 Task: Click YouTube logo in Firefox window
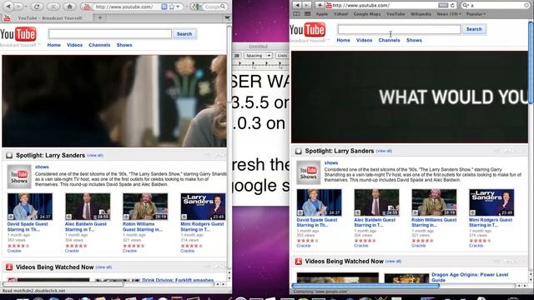click(18, 34)
